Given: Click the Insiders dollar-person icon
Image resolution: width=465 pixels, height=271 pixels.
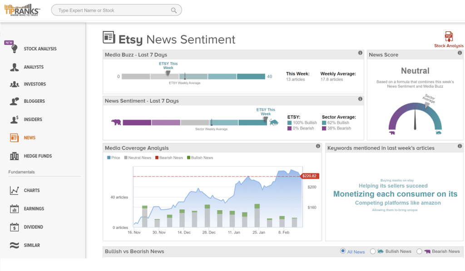Looking at the screenshot, I should [14, 119].
